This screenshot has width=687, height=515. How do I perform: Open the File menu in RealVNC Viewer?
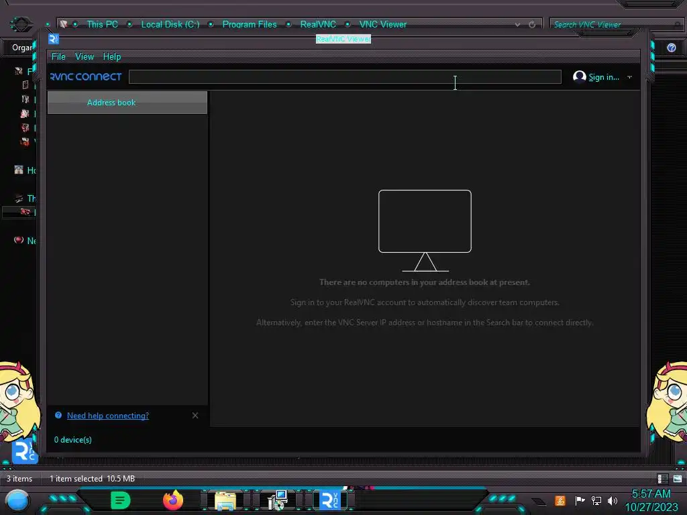(58, 56)
